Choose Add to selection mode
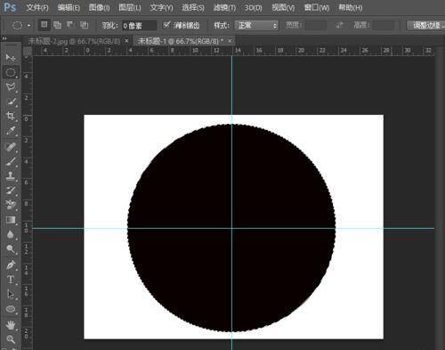Image resolution: width=445 pixels, height=350 pixels. point(57,25)
